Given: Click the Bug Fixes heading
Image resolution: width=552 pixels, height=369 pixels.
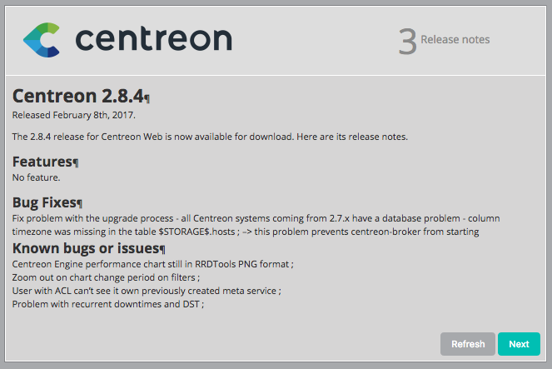Looking at the screenshot, I should click(44, 202).
